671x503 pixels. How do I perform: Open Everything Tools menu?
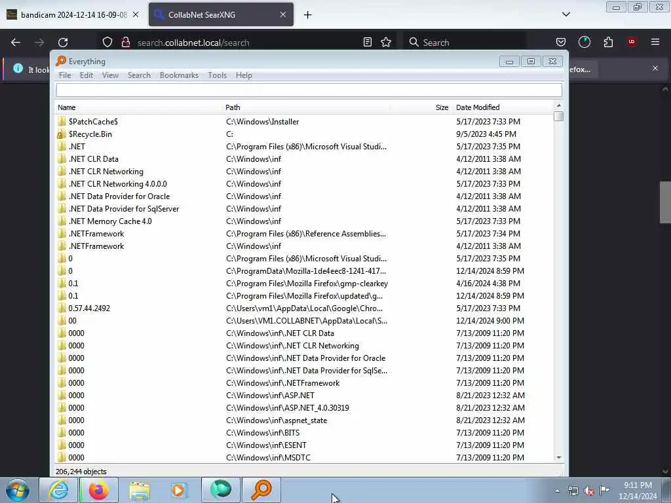click(218, 75)
